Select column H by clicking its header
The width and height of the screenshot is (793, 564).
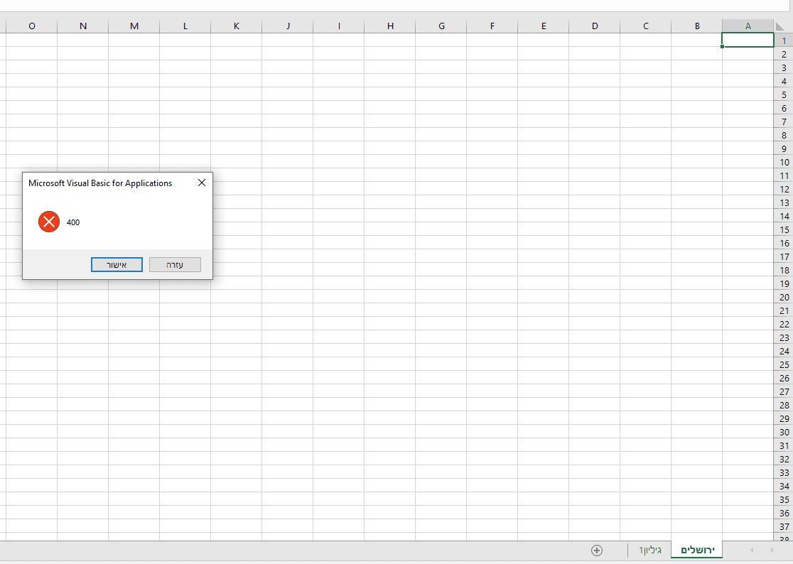(390, 26)
